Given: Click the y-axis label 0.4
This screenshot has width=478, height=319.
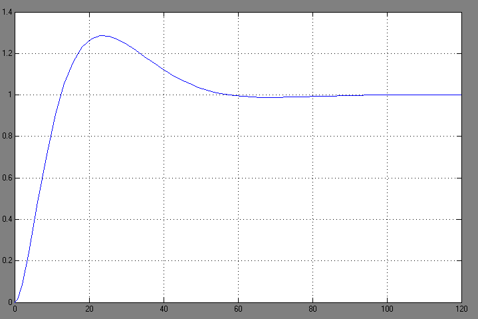Looking at the screenshot, I should (x=7, y=219).
